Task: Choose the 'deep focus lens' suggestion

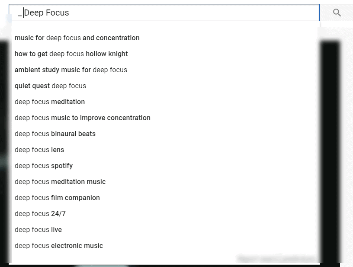Action: (39, 150)
